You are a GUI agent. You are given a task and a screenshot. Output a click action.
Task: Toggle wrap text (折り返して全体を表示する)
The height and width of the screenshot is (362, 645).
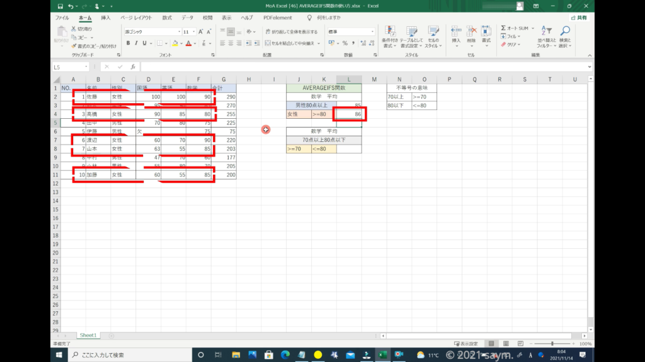(290, 31)
